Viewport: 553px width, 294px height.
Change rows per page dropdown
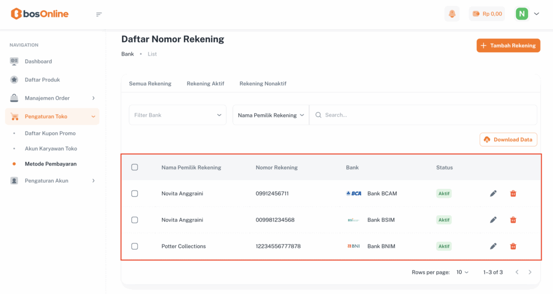pyautogui.click(x=462, y=272)
